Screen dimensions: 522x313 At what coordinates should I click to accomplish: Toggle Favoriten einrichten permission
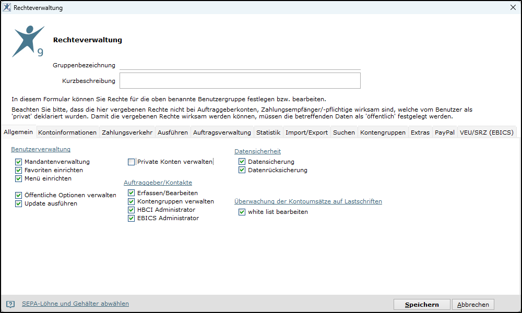(x=19, y=170)
